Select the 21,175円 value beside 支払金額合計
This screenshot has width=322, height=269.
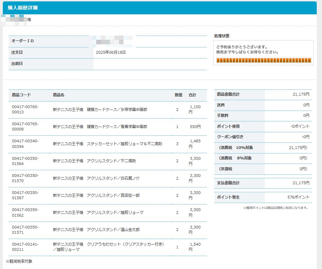point(301,183)
